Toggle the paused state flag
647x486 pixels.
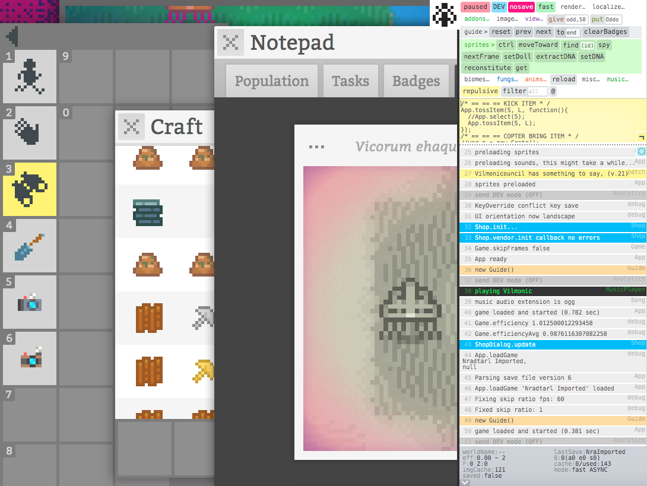coord(475,7)
